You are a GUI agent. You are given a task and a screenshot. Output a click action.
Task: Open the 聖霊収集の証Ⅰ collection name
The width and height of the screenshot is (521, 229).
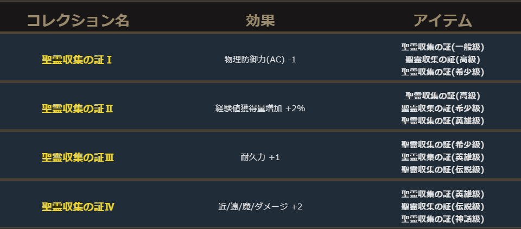77,59
